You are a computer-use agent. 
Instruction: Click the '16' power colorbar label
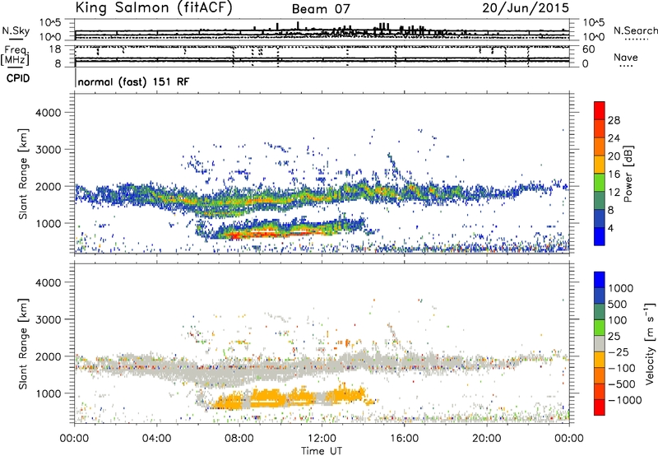614,174
